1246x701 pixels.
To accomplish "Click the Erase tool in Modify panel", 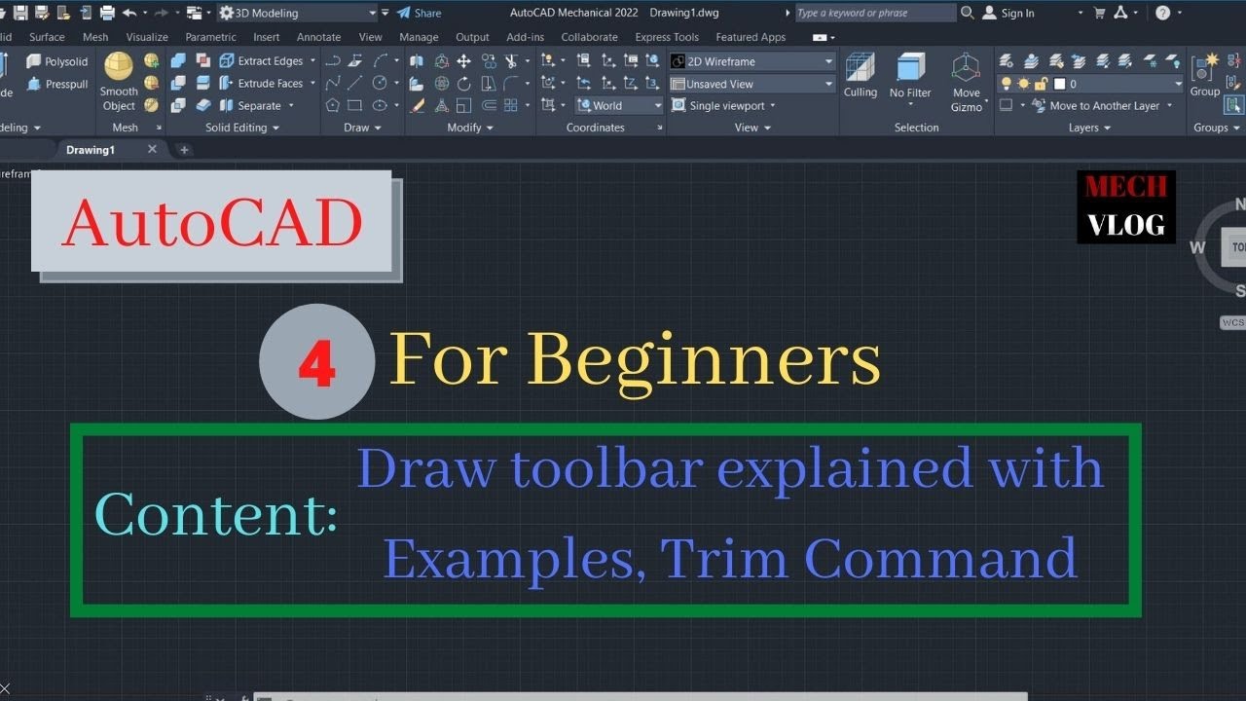I will tap(417, 105).
